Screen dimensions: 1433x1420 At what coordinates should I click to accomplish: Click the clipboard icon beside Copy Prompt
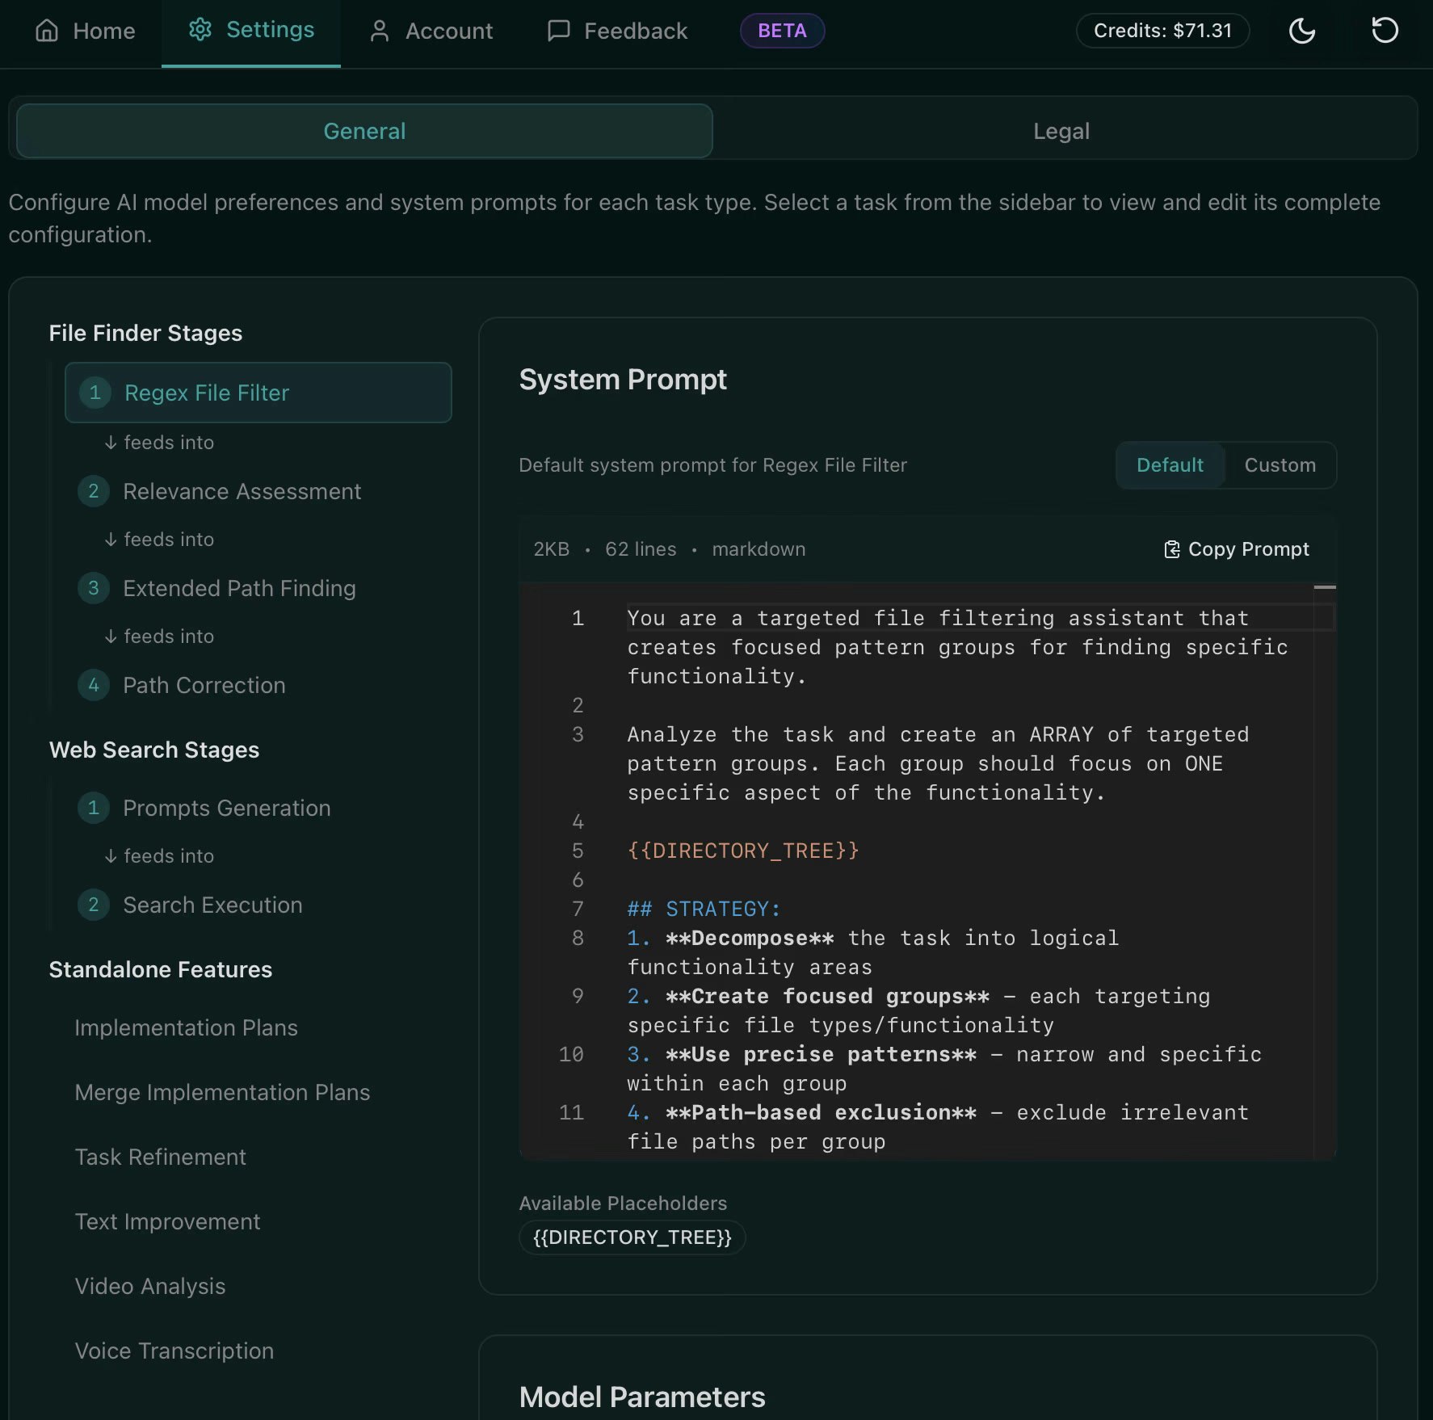1171,549
